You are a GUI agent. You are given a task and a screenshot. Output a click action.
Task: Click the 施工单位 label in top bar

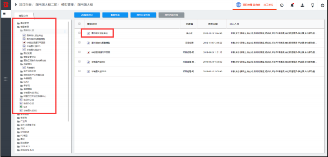268,5
